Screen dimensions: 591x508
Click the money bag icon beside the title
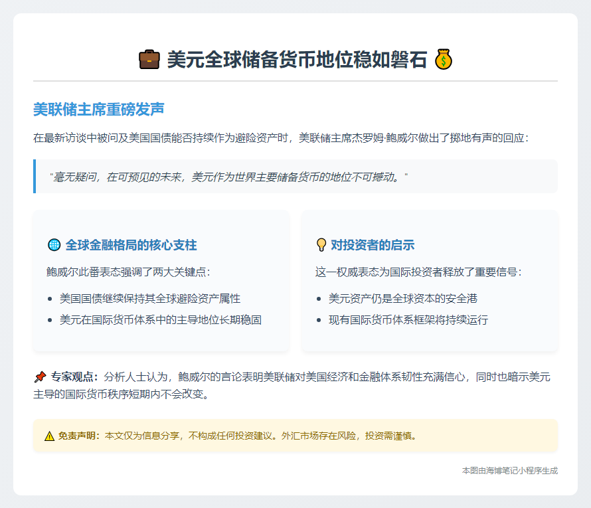click(x=443, y=60)
